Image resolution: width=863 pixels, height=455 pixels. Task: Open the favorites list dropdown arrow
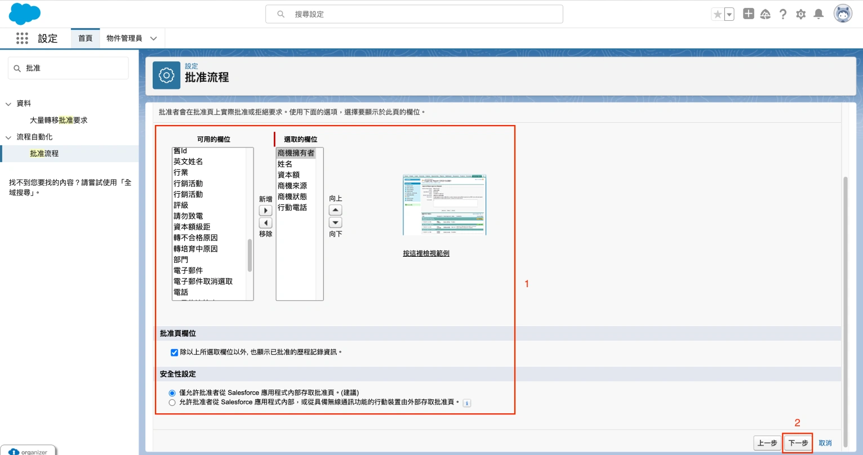pyautogui.click(x=729, y=14)
